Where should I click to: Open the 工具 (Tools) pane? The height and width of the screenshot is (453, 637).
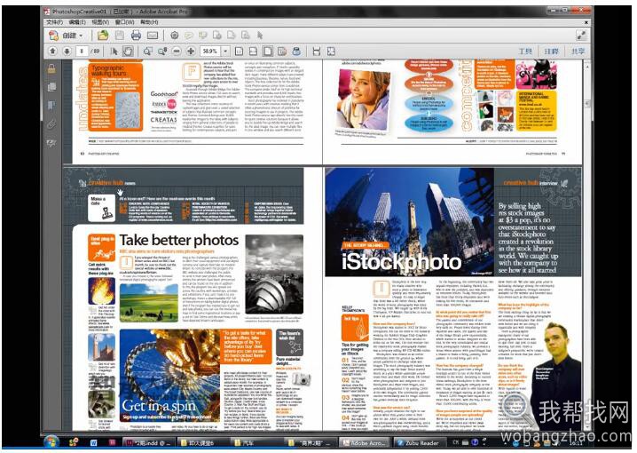525,52
